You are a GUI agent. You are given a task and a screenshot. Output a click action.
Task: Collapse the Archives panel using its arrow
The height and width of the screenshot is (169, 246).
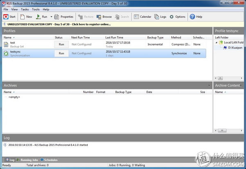(209, 85)
